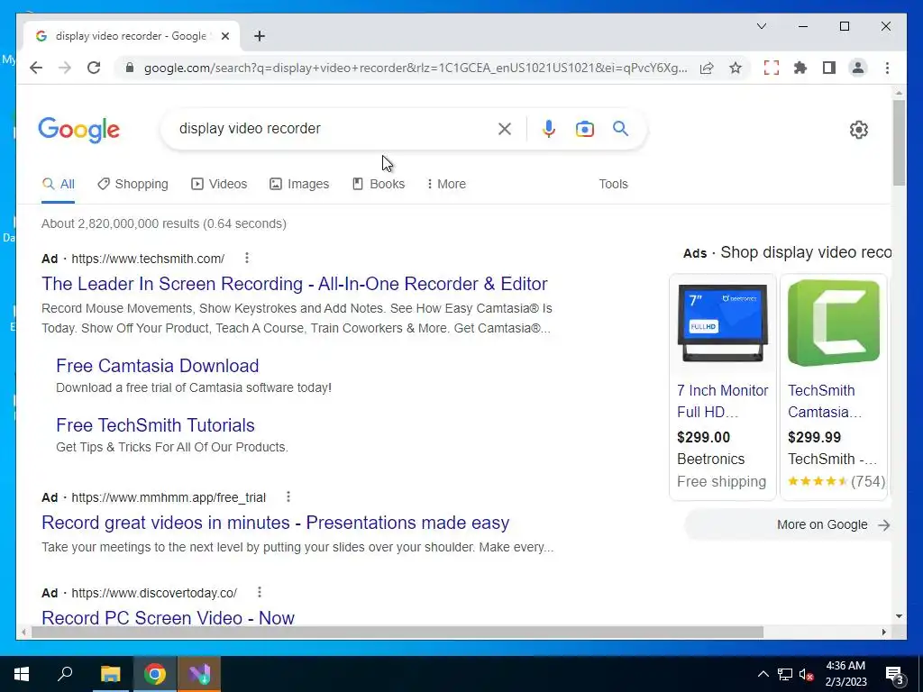
Task: Toggle Chrome side panel
Action: tap(829, 68)
